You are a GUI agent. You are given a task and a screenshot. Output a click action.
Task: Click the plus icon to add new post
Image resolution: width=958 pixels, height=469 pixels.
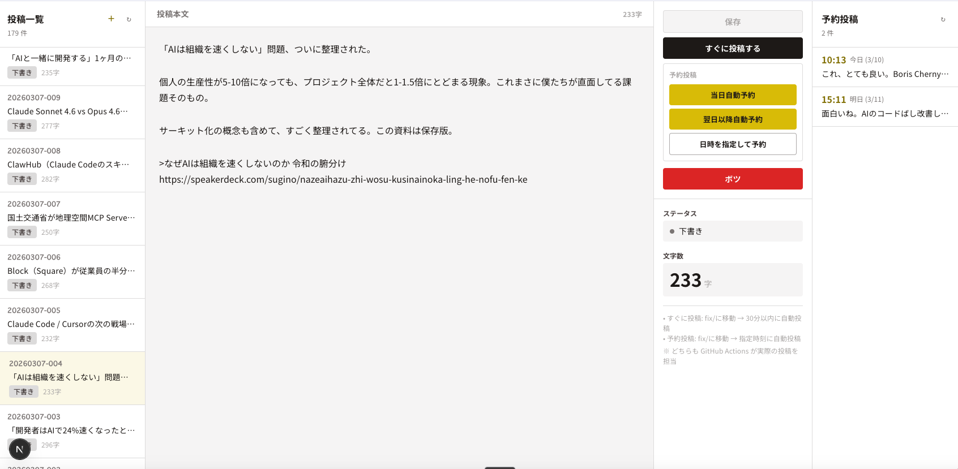tap(111, 19)
